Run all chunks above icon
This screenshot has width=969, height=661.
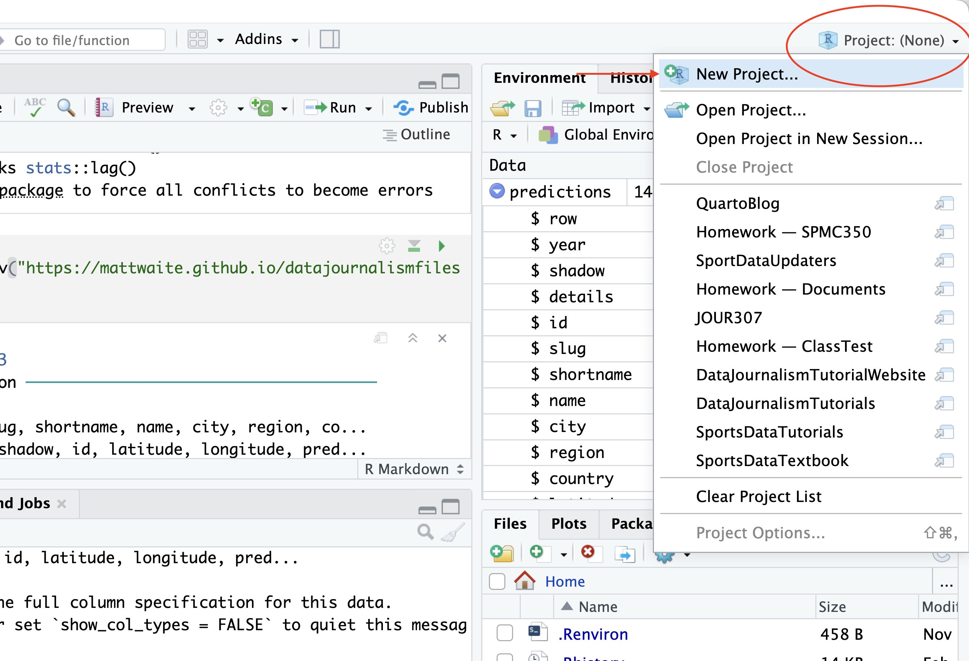(414, 246)
